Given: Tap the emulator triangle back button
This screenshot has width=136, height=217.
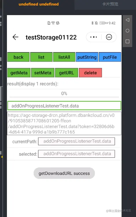Looking at the screenshot, I should tap(127, 20).
